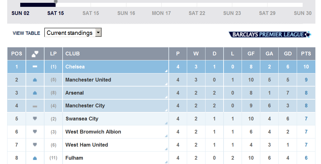Sort table by PTS column header

(306, 54)
